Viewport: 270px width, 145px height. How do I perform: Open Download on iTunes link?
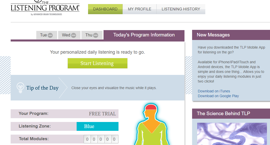(x=214, y=91)
